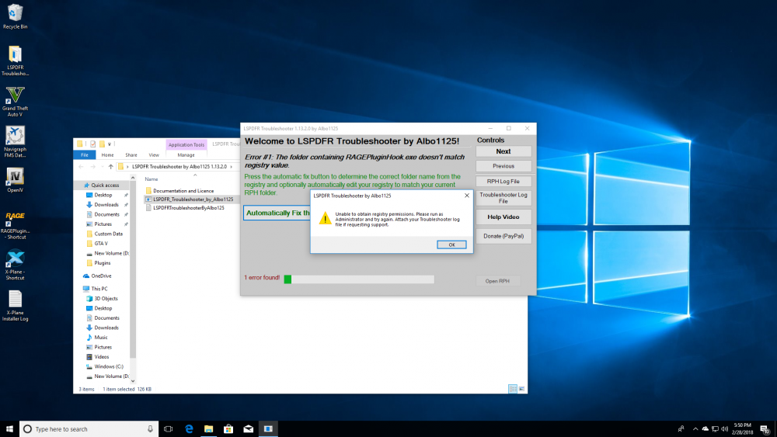Click OK in the registry permissions dialog
Viewport: 777px width, 437px height.
pyautogui.click(x=451, y=245)
